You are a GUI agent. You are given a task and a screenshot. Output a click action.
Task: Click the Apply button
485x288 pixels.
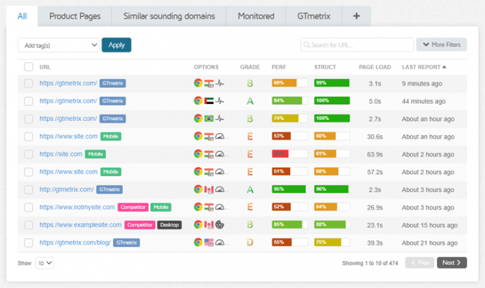point(116,45)
